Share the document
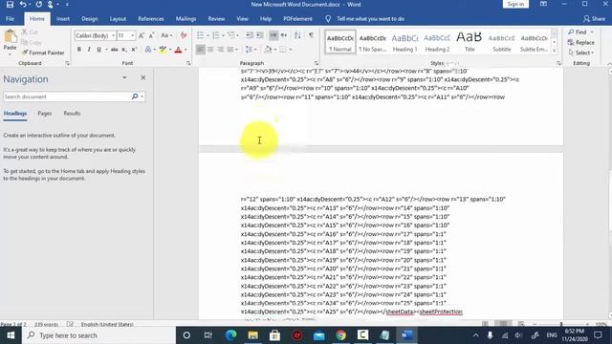This screenshot has height=344, width=612. pyautogui.click(x=594, y=19)
